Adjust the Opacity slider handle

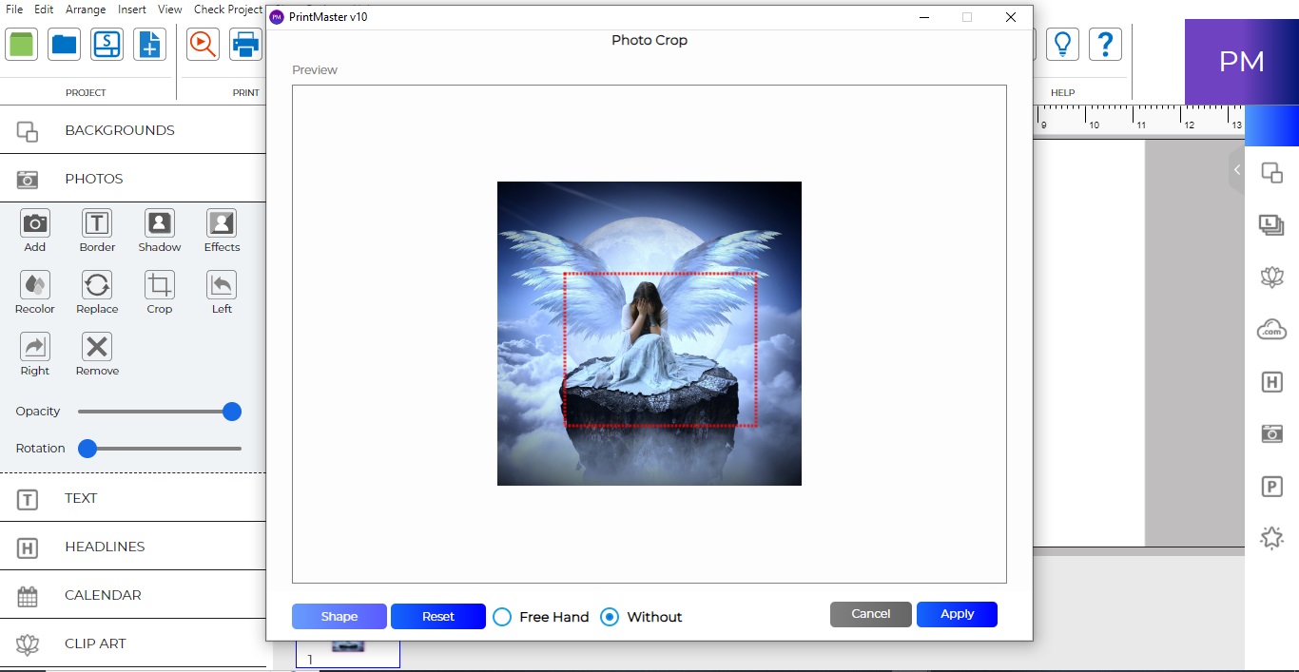(231, 412)
